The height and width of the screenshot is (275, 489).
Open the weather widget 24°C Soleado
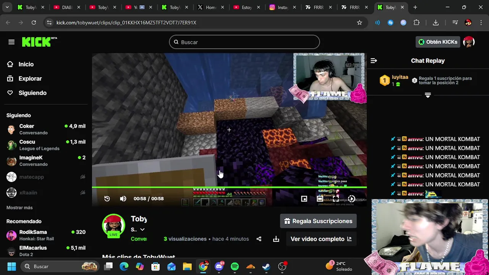tap(339, 266)
